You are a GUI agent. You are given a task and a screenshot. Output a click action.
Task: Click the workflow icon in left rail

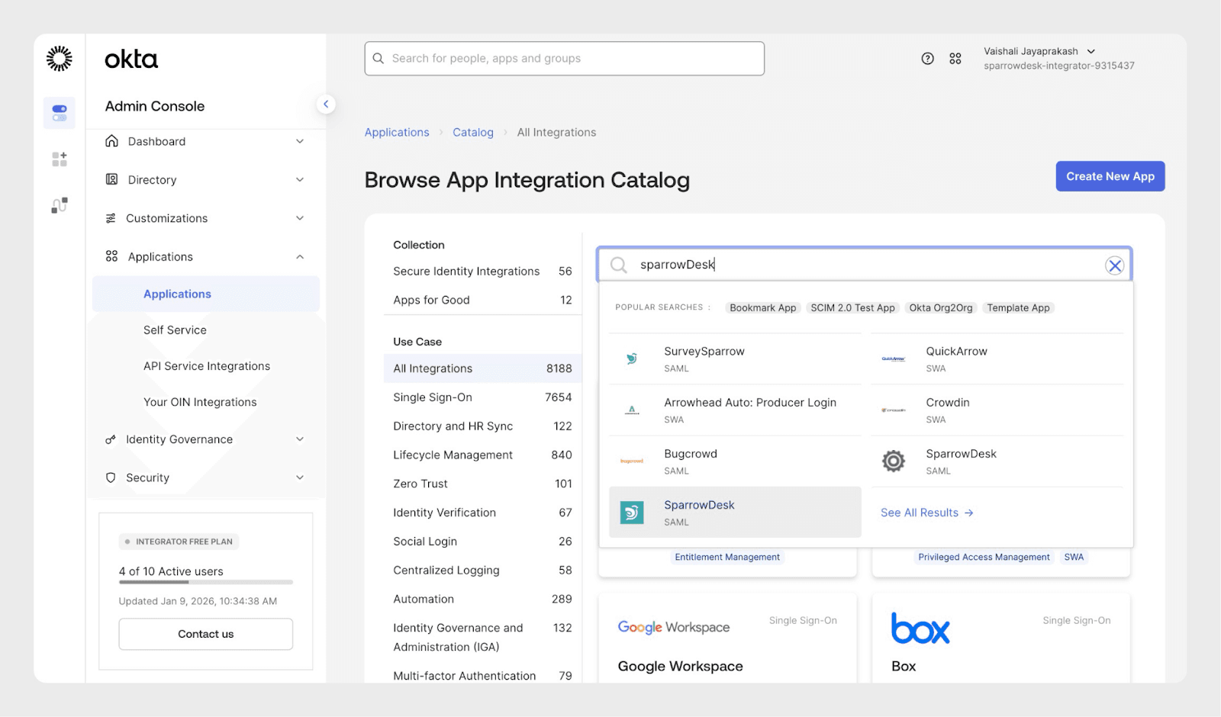tap(59, 205)
